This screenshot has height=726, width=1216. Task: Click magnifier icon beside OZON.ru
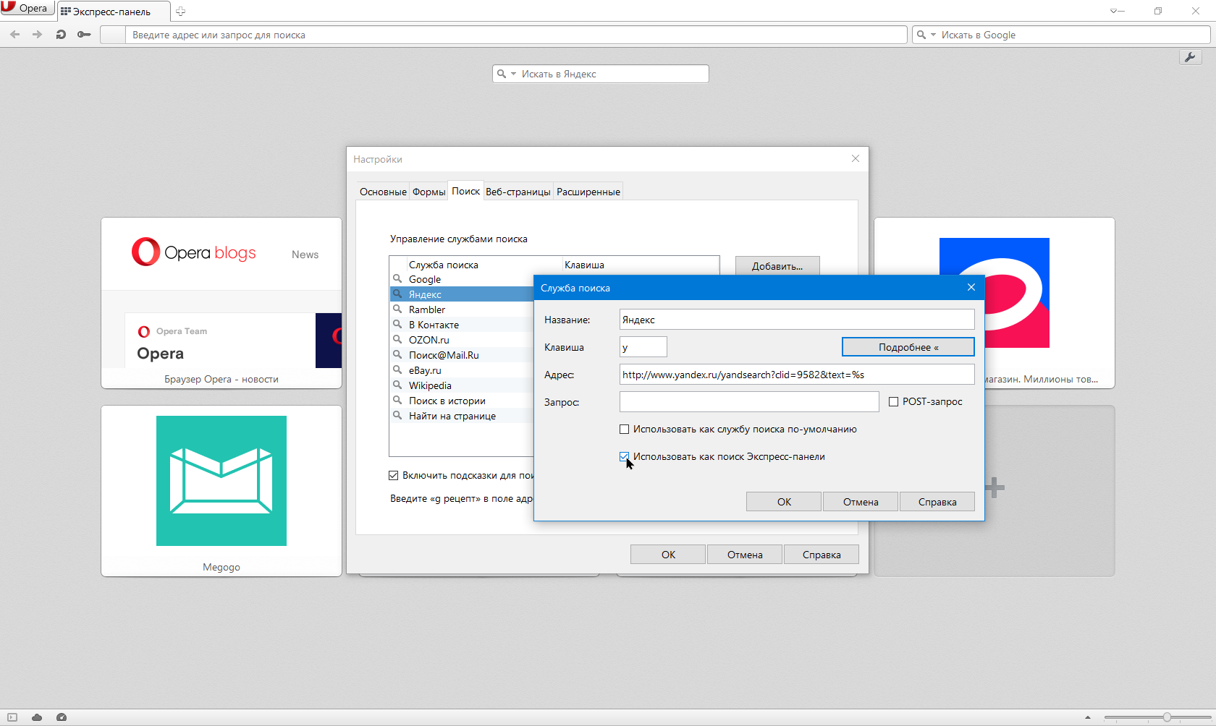coord(397,339)
